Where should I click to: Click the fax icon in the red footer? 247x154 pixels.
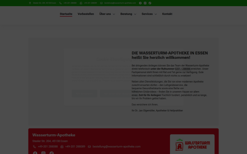coord(62,147)
